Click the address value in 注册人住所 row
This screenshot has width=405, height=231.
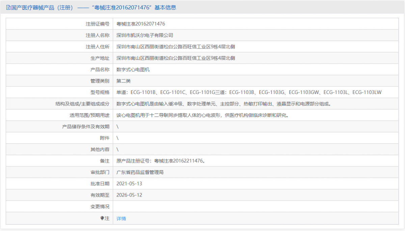pyautogui.click(x=176, y=47)
